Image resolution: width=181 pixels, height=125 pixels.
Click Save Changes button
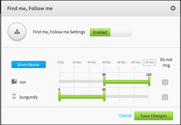pos(153,116)
